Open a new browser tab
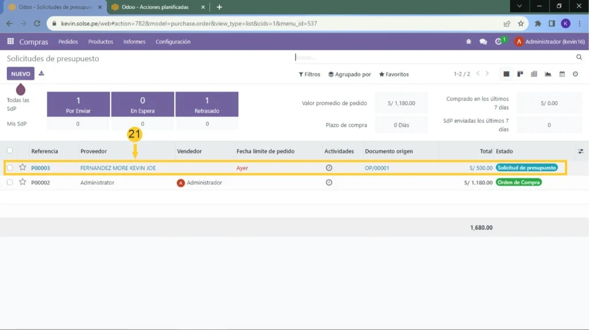This screenshot has width=589, height=330. pyautogui.click(x=219, y=7)
